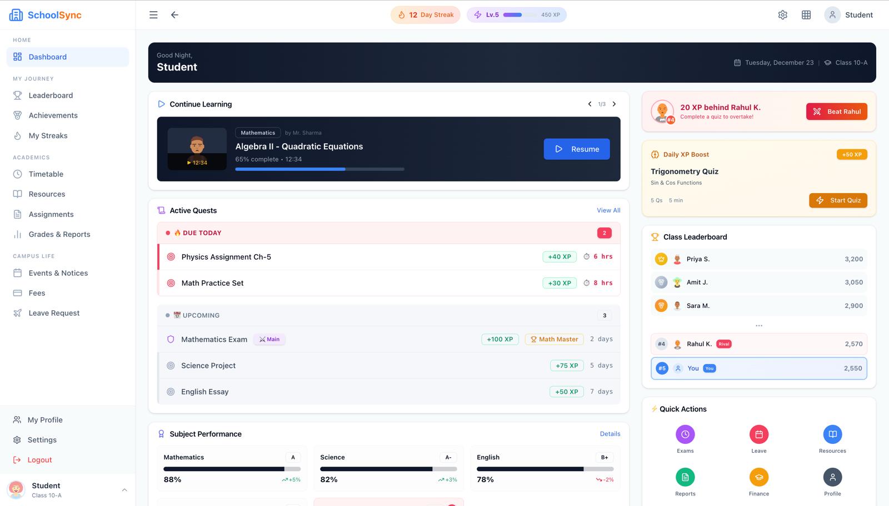
Task: Select Logout in the sidebar
Action: [39, 459]
